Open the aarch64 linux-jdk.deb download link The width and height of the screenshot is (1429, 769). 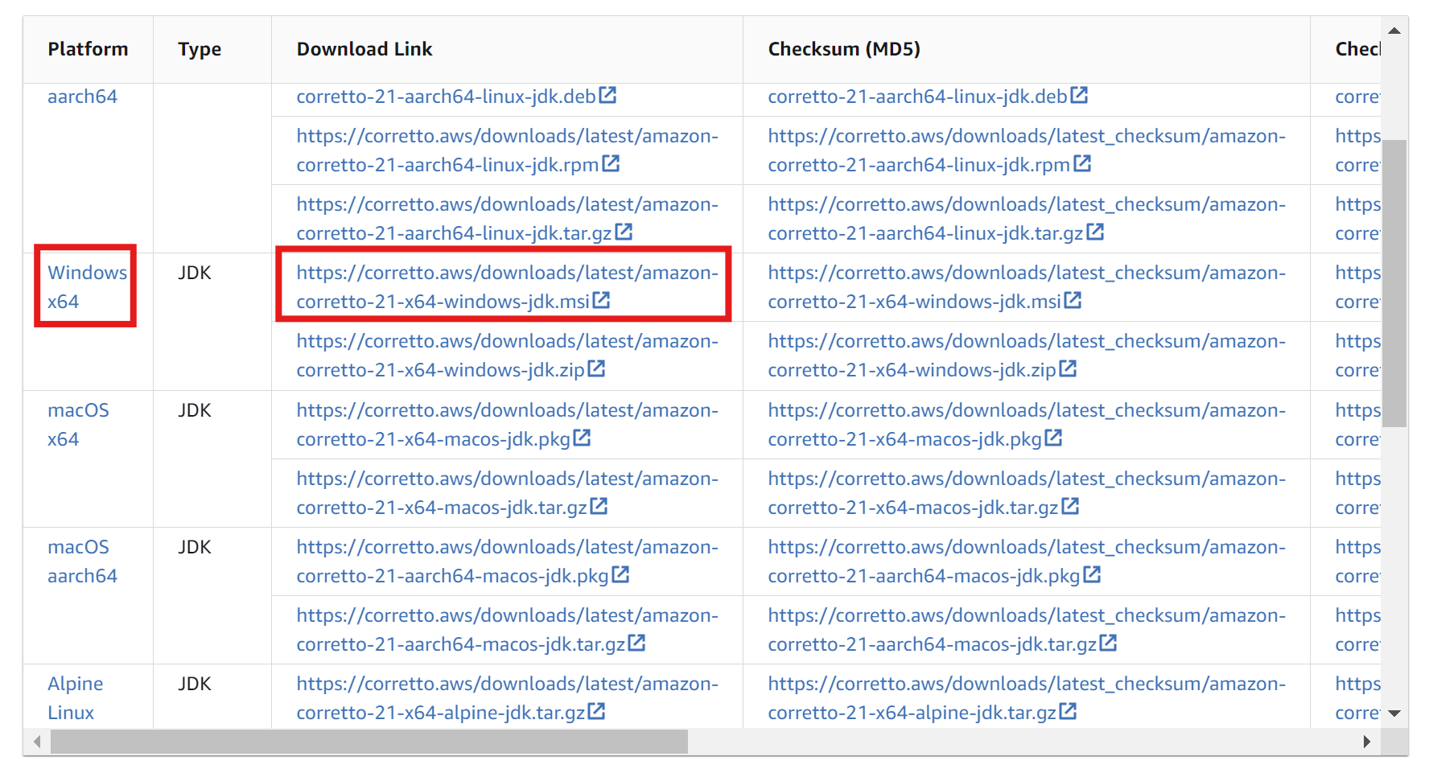click(x=456, y=97)
